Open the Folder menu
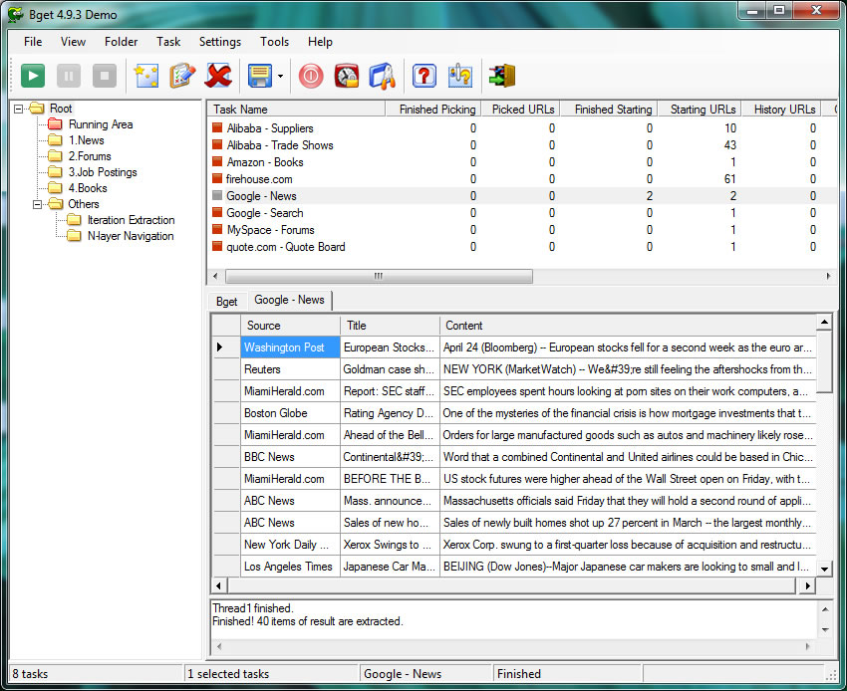Viewport: 847px width, 691px height. [x=121, y=42]
